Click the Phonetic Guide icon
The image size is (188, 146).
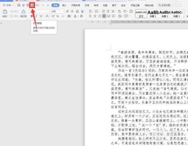coord(82,11)
